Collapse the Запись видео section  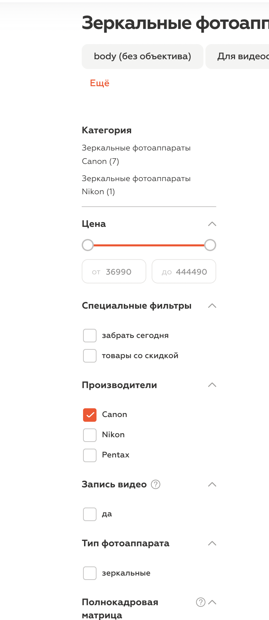click(x=212, y=485)
